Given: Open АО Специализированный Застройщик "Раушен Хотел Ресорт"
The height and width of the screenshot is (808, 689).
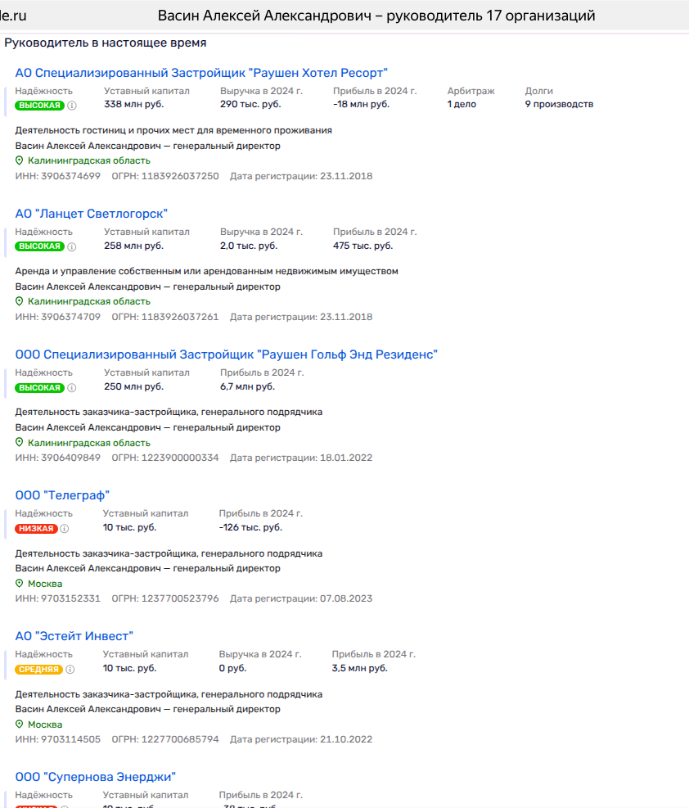Looking at the screenshot, I should pyautogui.click(x=201, y=73).
